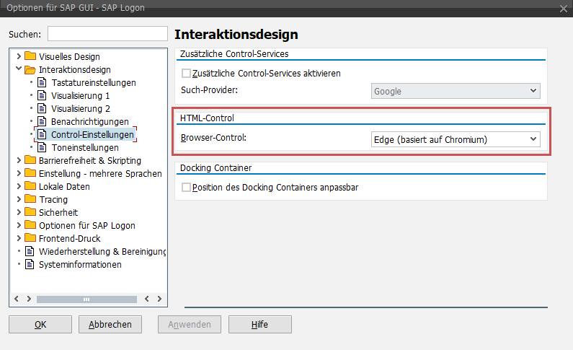Click the OK button
This screenshot has width=573, height=350.
click(40, 325)
